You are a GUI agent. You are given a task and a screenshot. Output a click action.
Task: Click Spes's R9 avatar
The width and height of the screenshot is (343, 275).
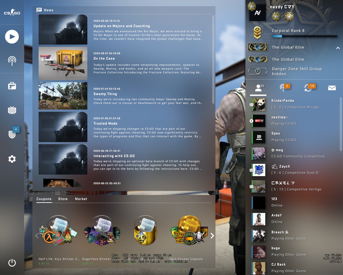pos(259,137)
